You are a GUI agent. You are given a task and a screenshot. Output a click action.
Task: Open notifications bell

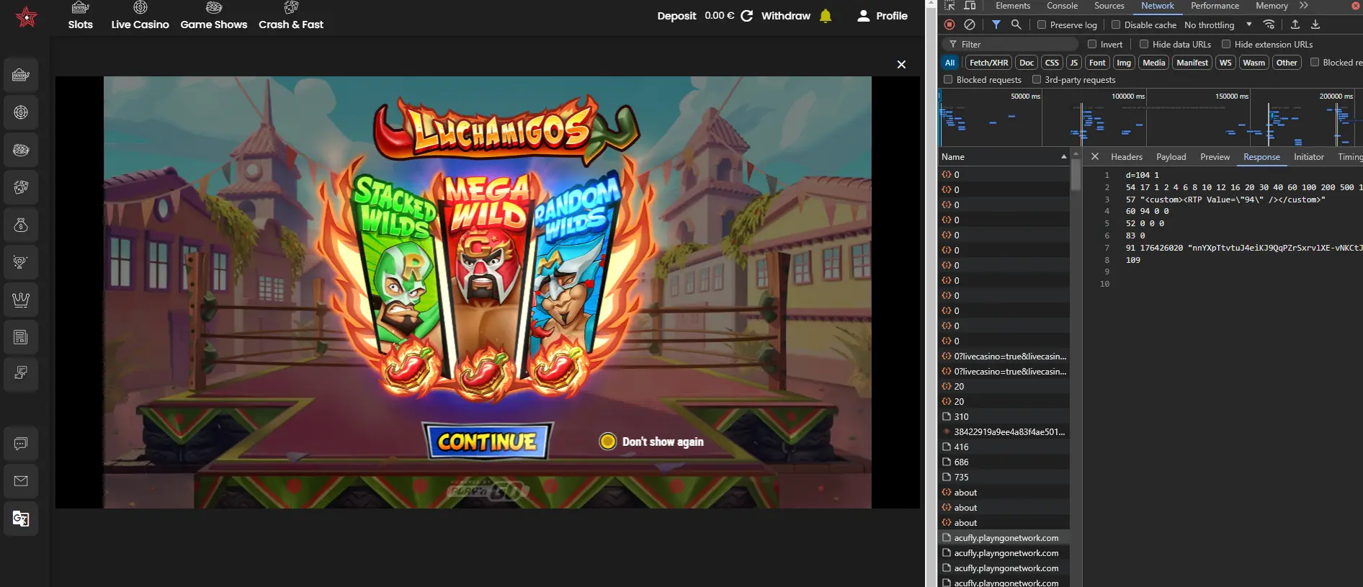coord(826,16)
